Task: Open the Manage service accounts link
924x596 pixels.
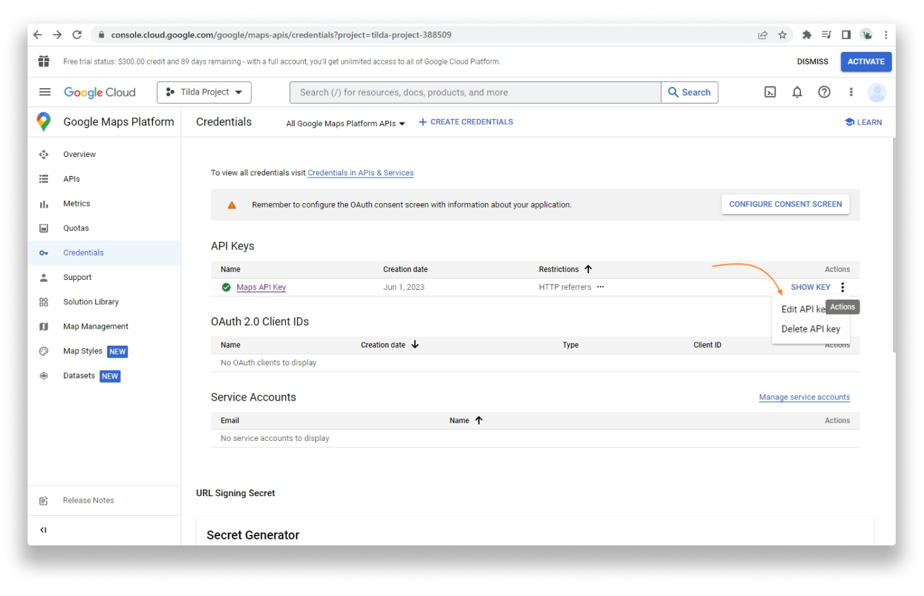Action: click(x=804, y=398)
